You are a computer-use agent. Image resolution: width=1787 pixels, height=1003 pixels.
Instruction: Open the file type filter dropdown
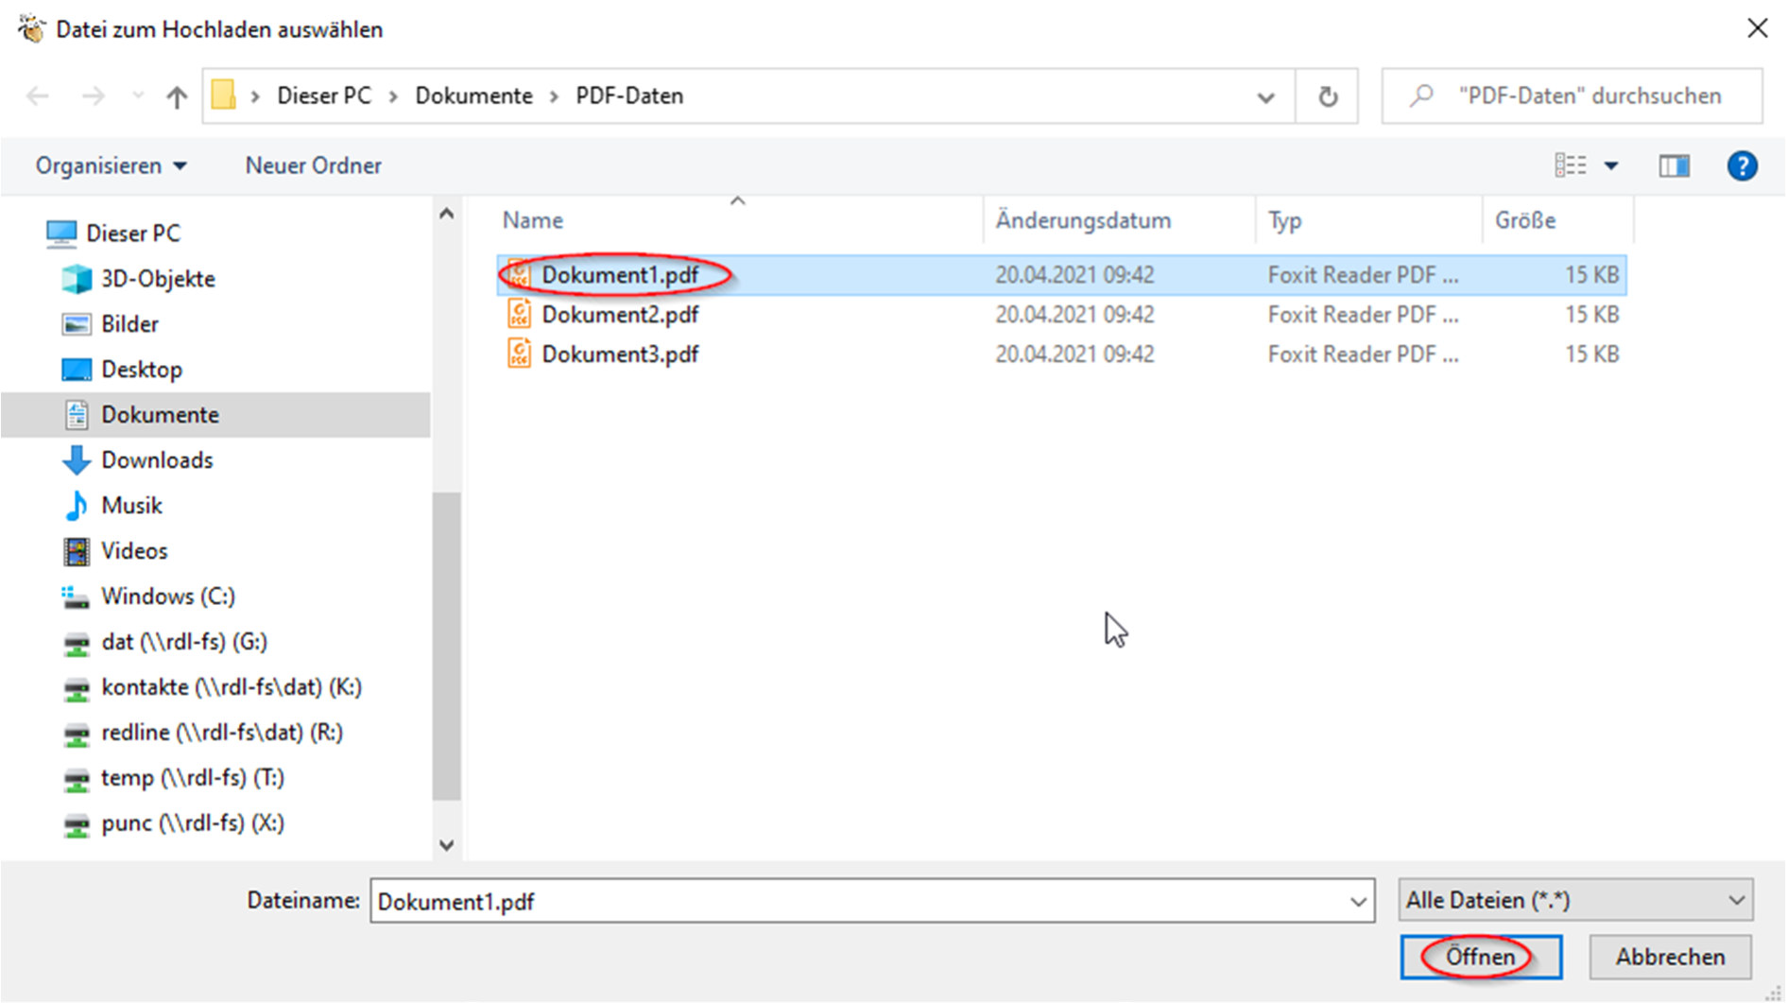1574,901
